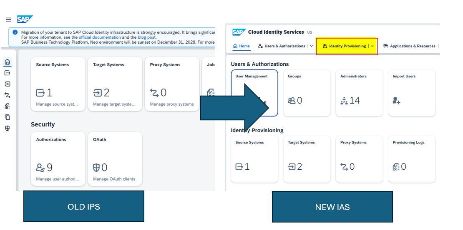463x230 pixels.
Task: Open Proxy Systems tile in old IPS
Action: pos(172,84)
